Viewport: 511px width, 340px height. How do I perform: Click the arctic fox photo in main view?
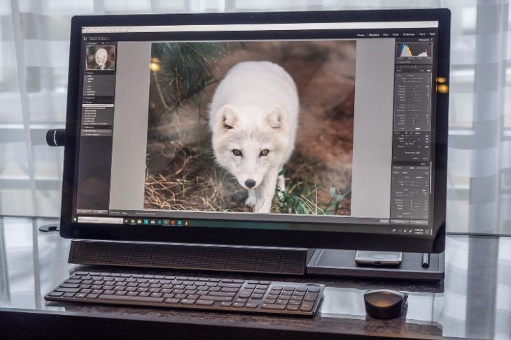coord(249,127)
